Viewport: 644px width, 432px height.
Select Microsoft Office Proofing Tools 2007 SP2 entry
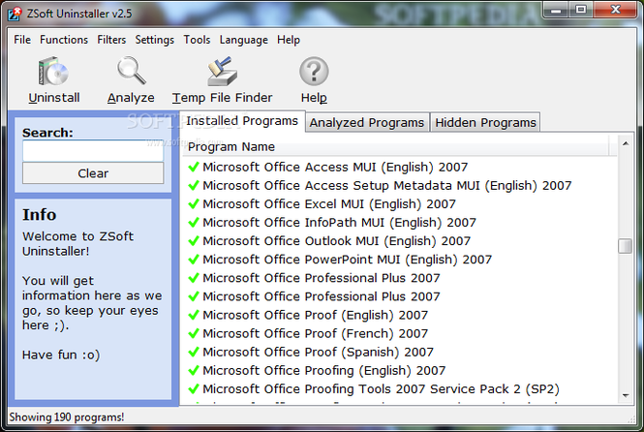coord(381,389)
